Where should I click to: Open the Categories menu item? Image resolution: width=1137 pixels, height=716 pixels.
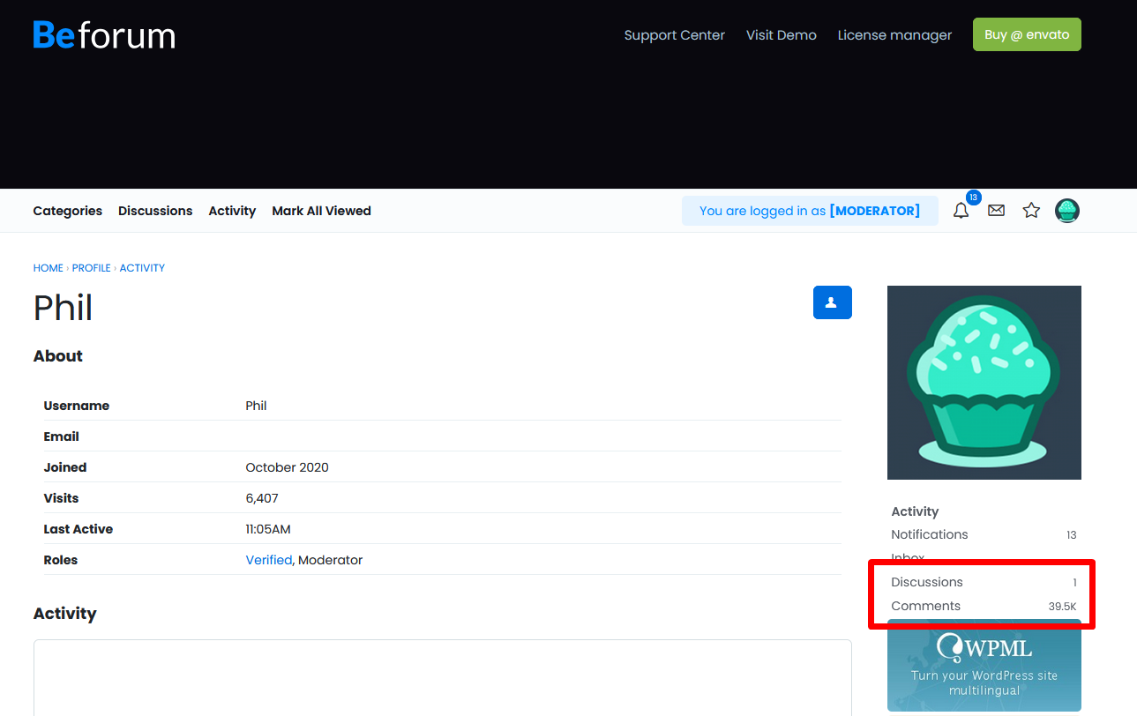(x=68, y=211)
